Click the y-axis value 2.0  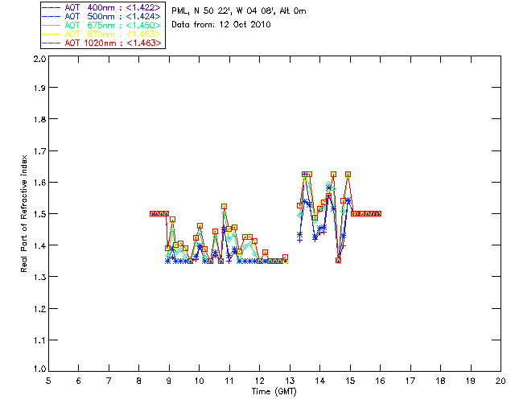(39, 59)
